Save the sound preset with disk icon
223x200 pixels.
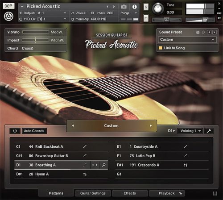click(x=198, y=32)
